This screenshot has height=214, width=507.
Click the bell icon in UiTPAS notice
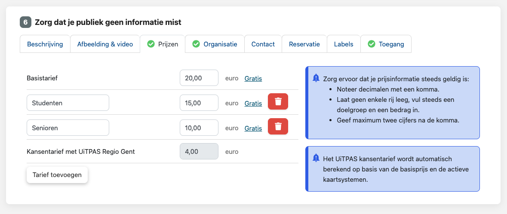[316, 158]
